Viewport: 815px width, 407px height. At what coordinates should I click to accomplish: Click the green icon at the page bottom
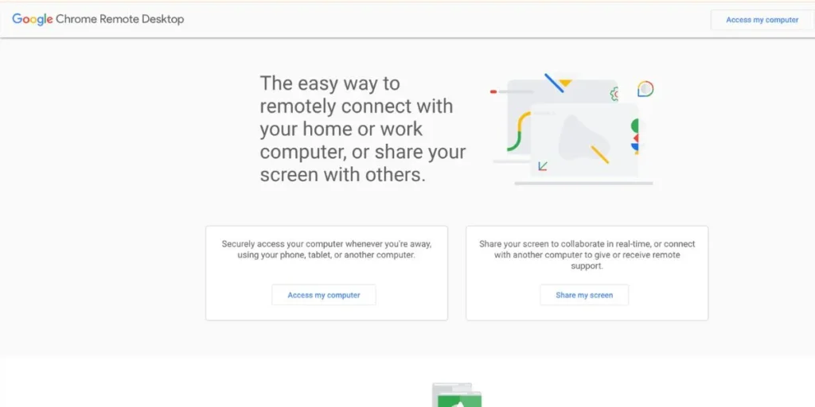(457, 395)
